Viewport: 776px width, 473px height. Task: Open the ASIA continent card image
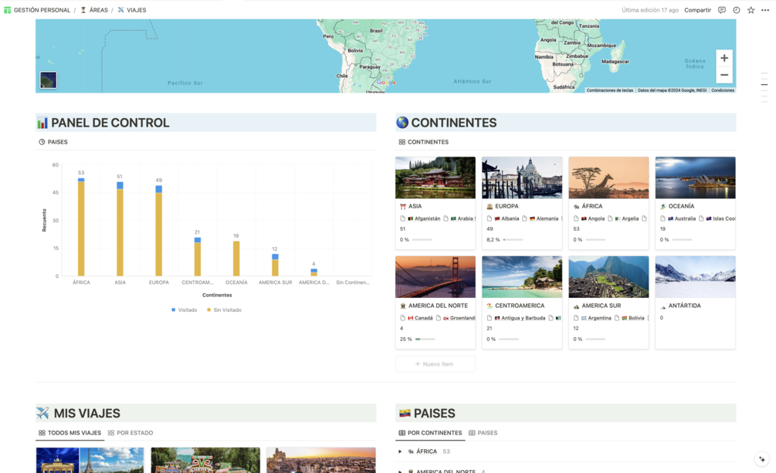point(435,177)
